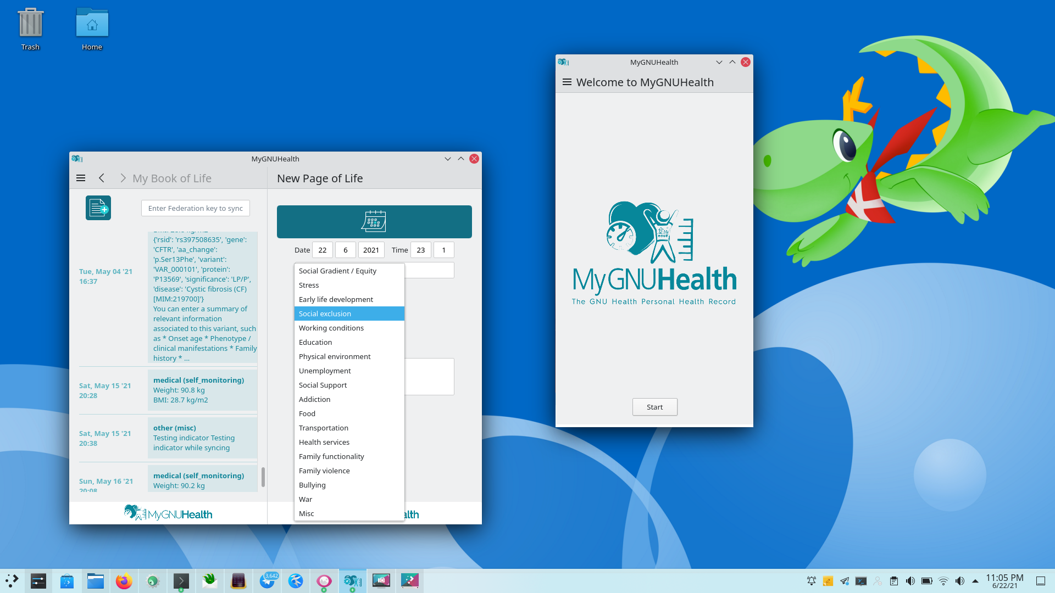The width and height of the screenshot is (1055, 593).
Task: Click the Book of Life list scrollbar
Action: [x=263, y=477]
